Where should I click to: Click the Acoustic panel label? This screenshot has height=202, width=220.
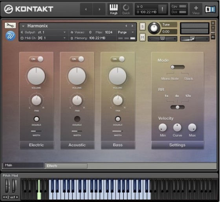click(77, 145)
